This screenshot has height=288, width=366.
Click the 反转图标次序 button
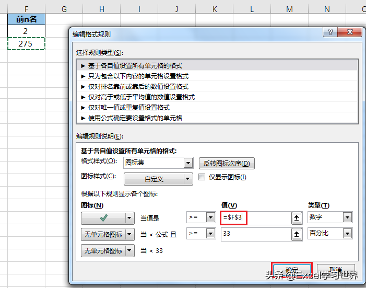coord(227,163)
